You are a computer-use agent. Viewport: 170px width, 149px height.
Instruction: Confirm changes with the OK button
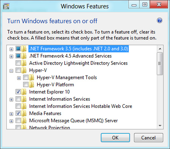point(115,138)
